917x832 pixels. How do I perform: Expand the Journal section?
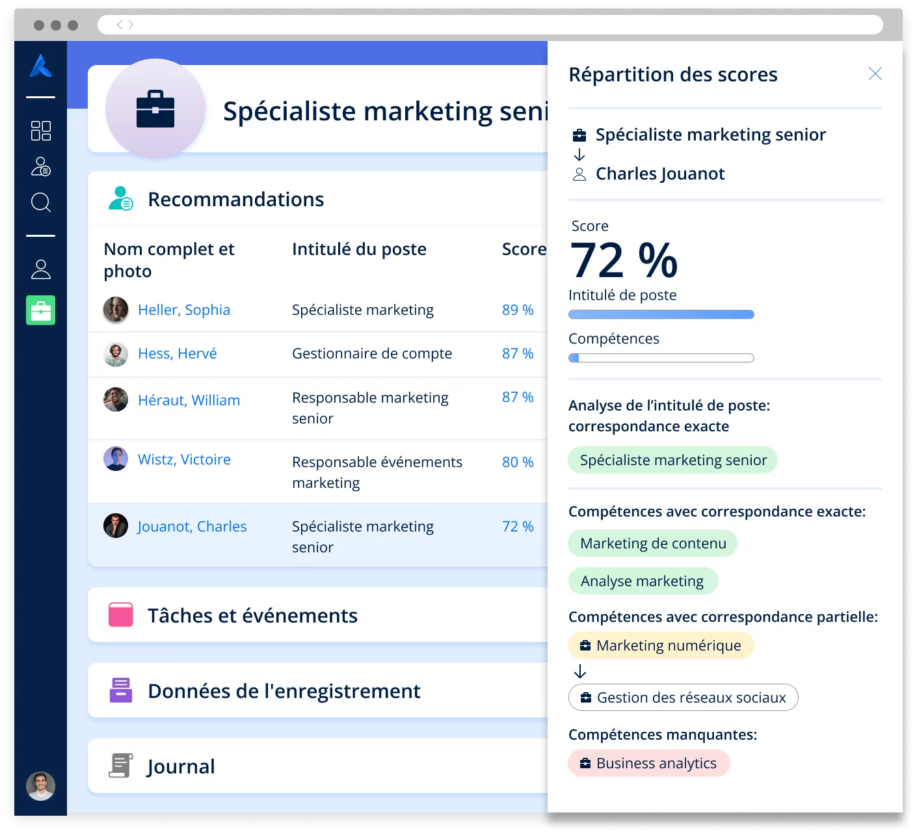[181, 766]
